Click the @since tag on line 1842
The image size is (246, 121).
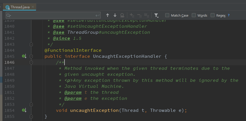coord(62,38)
